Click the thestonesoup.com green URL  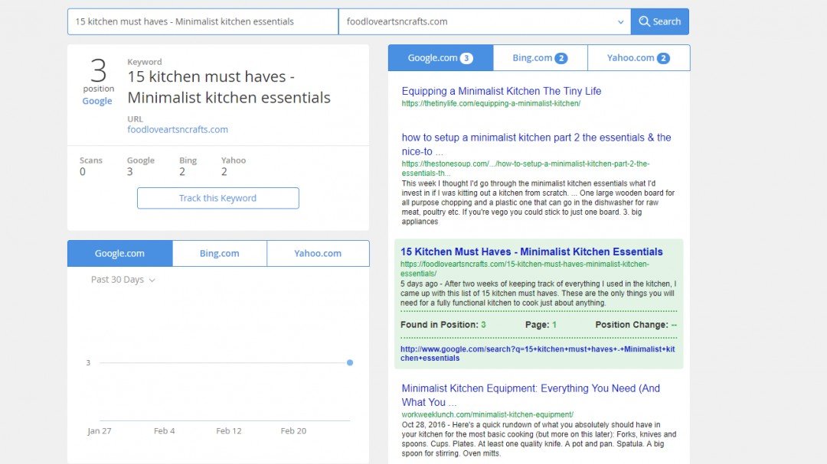tap(525, 168)
